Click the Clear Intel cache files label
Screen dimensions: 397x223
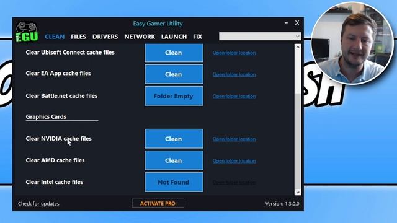click(55, 182)
